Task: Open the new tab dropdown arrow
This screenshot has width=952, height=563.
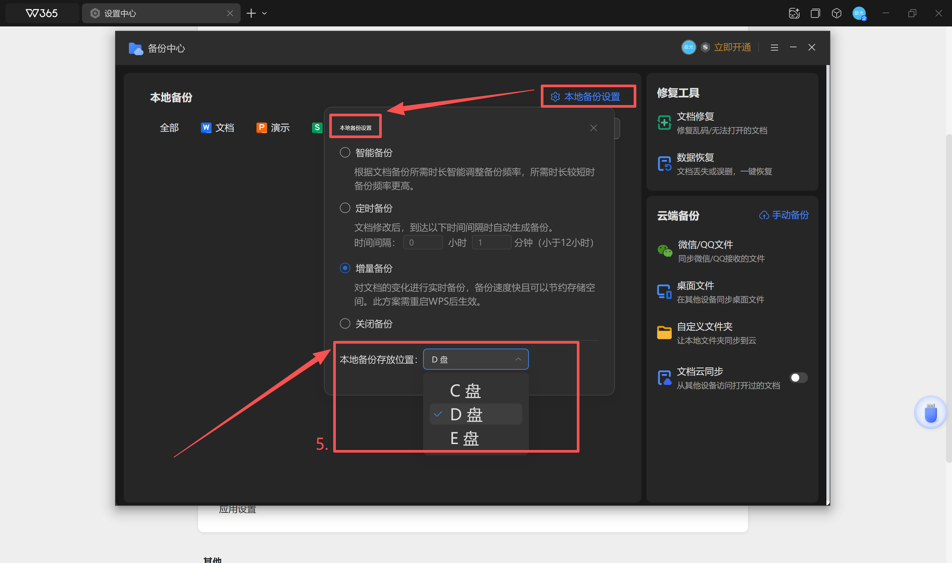Action: pos(264,13)
